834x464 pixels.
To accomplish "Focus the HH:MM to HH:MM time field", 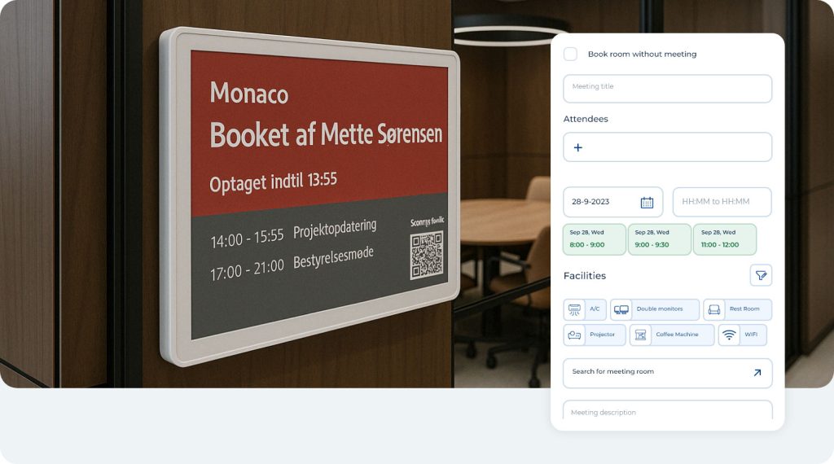I will (x=722, y=202).
